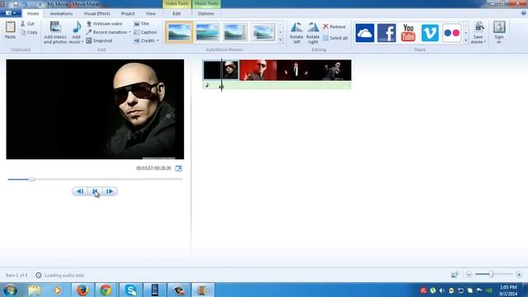Viewport: 528px width, 297px height.
Task: Share movie to Facebook
Action: click(387, 33)
